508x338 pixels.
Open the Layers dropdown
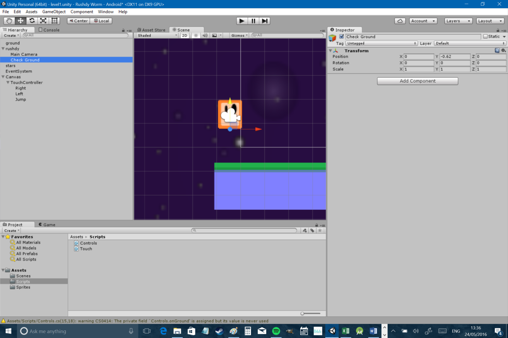point(458,21)
